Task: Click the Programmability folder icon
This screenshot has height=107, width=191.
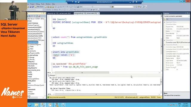Action: (x=29, y=53)
